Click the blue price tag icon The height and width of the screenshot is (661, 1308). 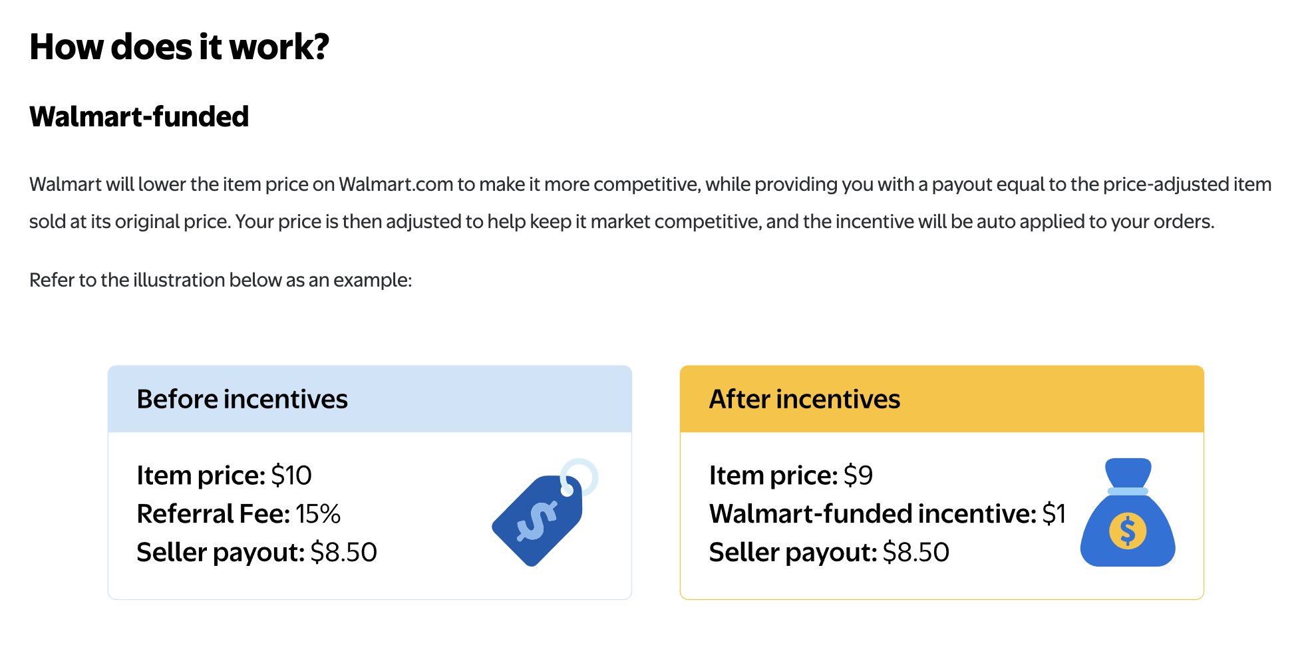pos(544,513)
